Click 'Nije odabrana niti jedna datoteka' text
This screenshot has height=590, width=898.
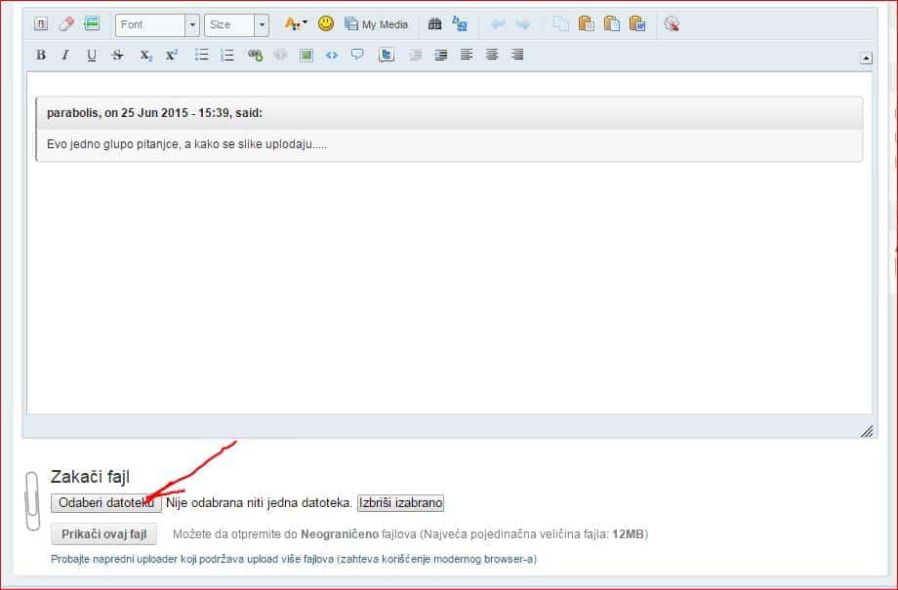[x=259, y=503]
